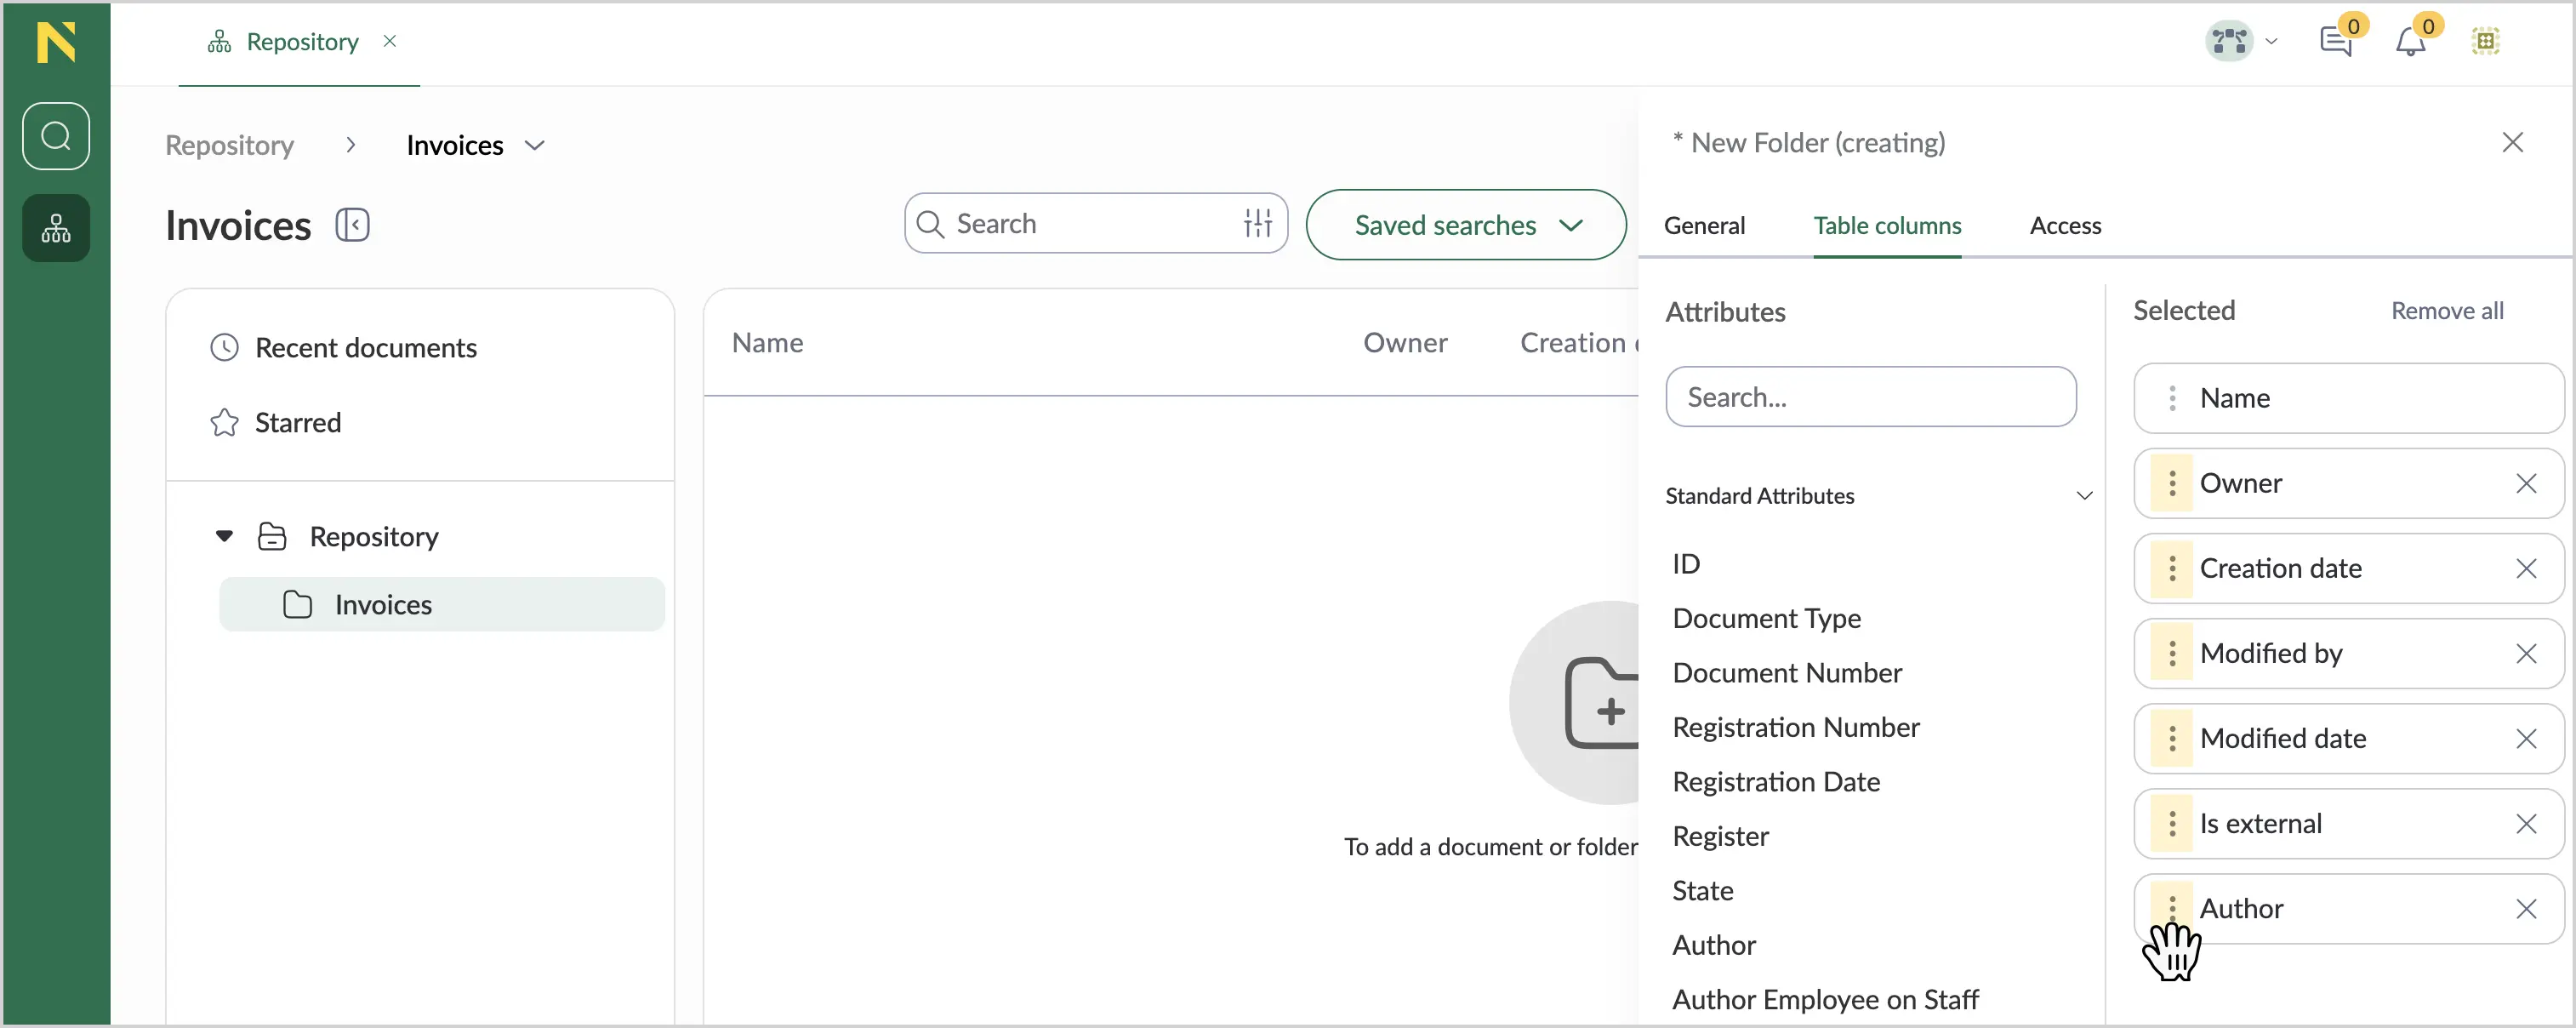Click the main Search field
2576x1028 pixels.
click(x=1096, y=223)
